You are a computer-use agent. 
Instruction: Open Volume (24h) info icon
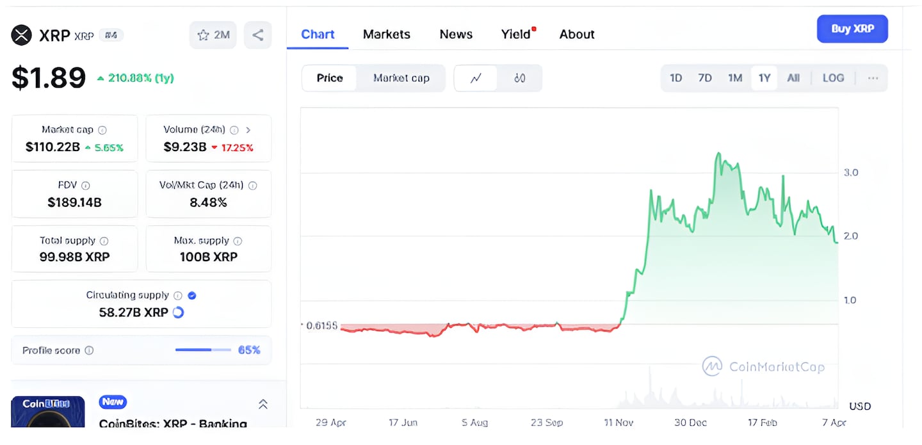click(234, 130)
